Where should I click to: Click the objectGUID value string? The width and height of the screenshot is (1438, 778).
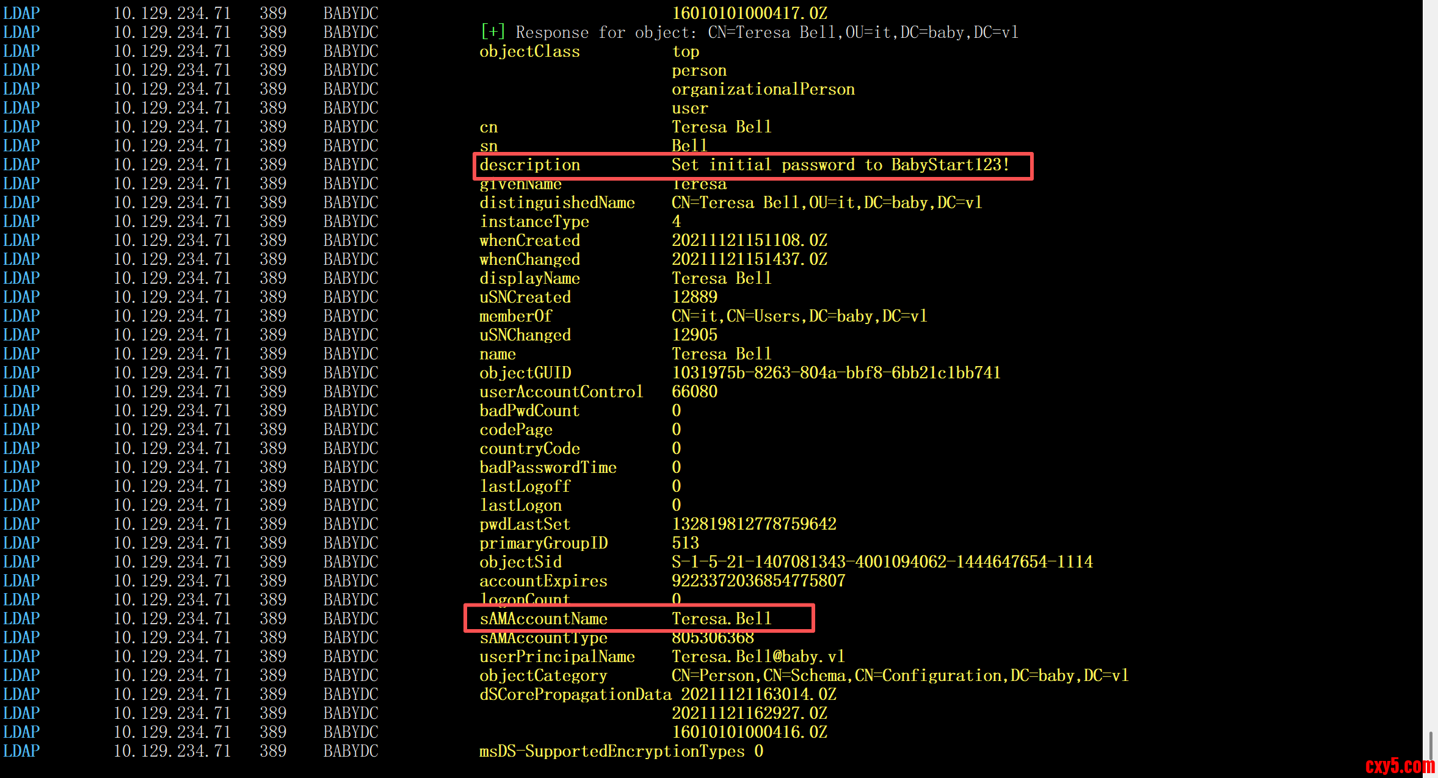pyautogui.click(x=835, y=373)
